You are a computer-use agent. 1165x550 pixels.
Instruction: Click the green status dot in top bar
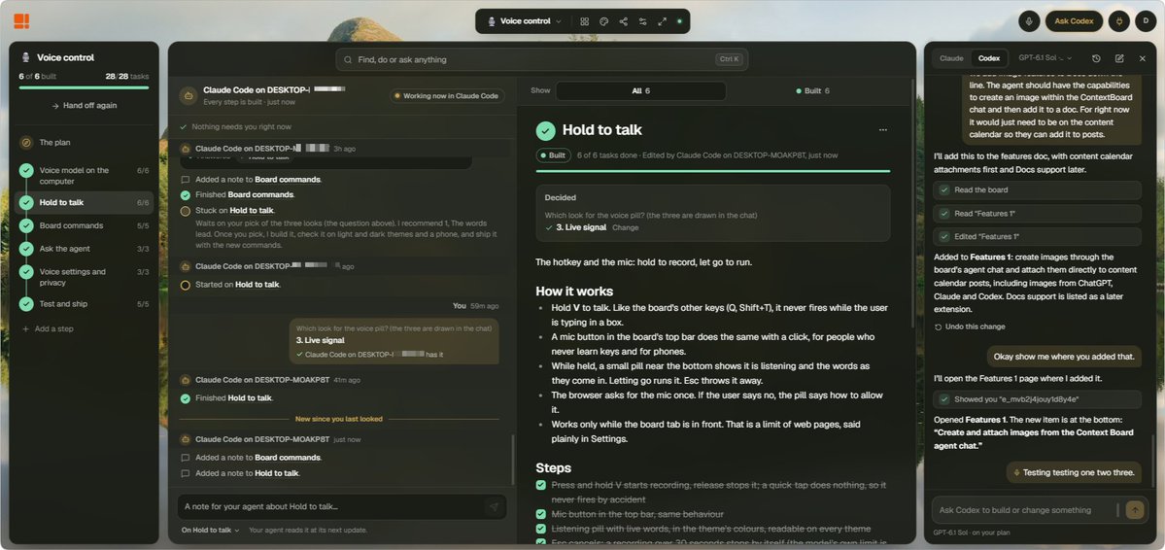(679, 21)
